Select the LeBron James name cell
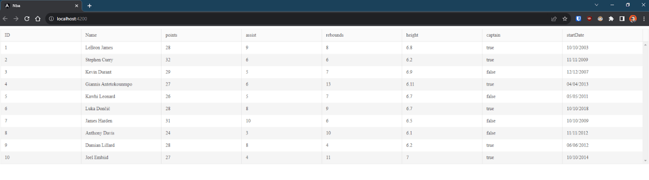 coord(121,48)
